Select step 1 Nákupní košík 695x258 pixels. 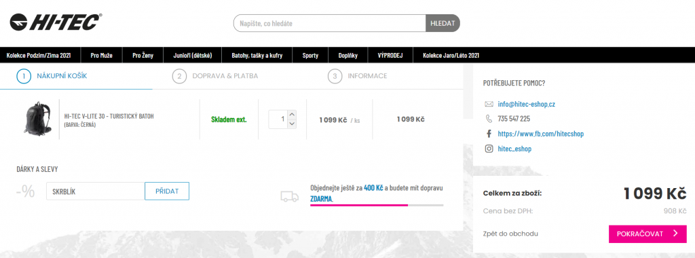(52, 76)
